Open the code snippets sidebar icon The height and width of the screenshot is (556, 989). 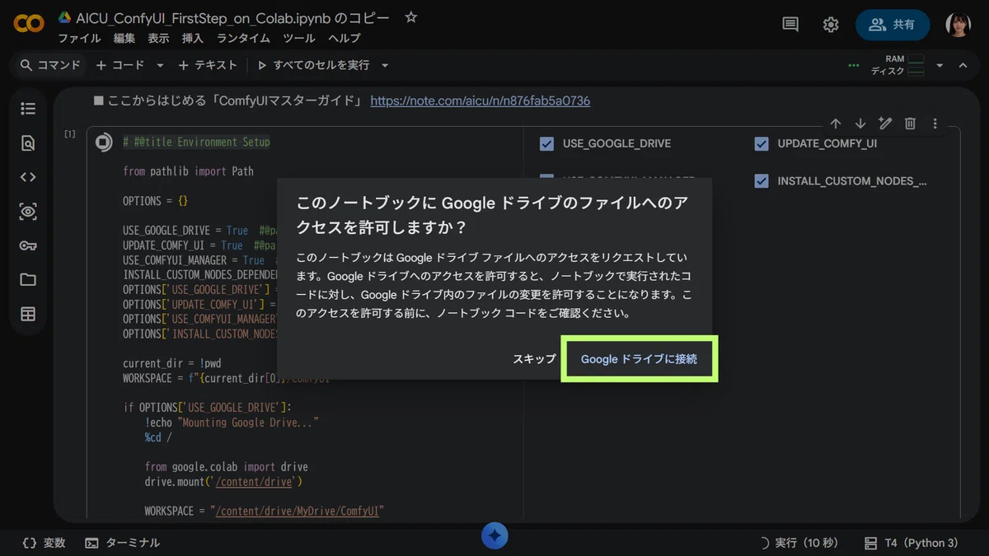tap(28, 177)
